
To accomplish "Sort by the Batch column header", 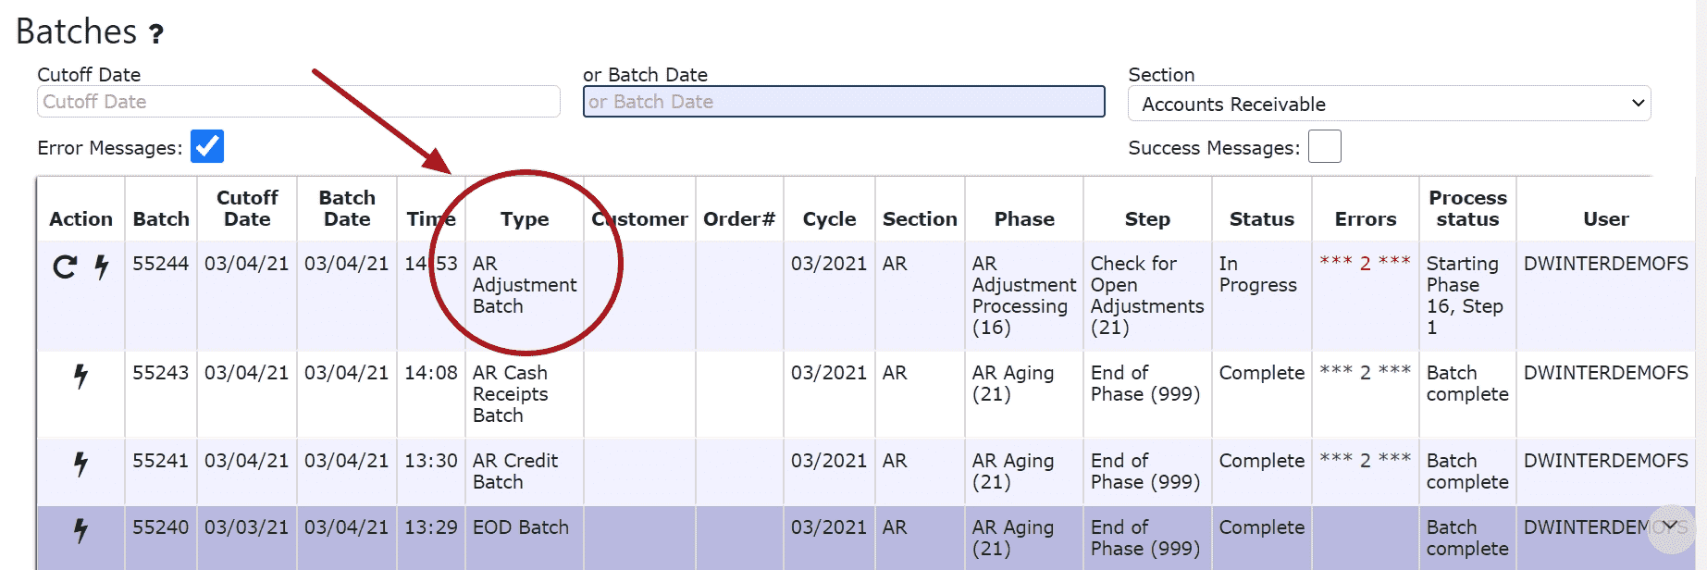I will 161,219.
